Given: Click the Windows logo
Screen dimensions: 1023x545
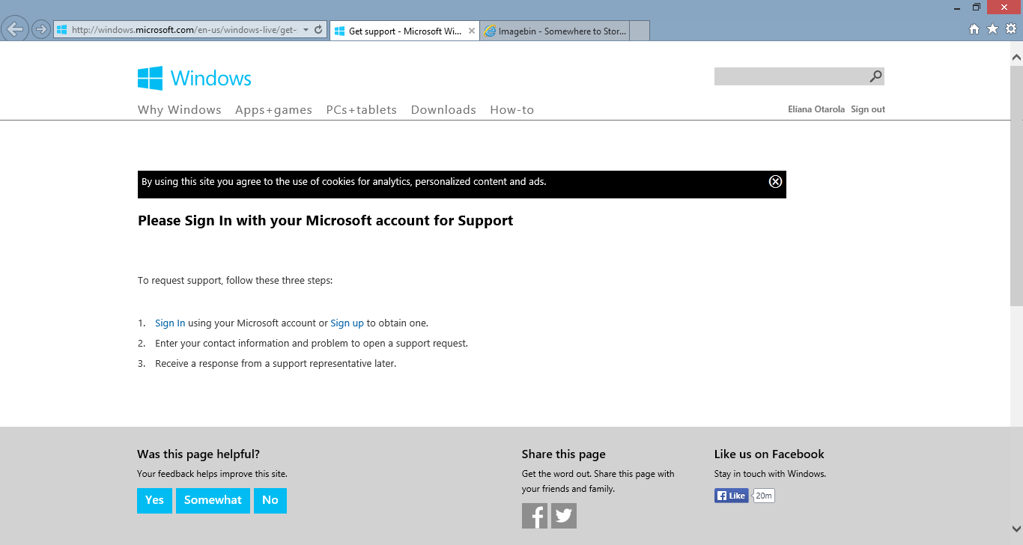Looking at the screenshot, I should point(195,78).
